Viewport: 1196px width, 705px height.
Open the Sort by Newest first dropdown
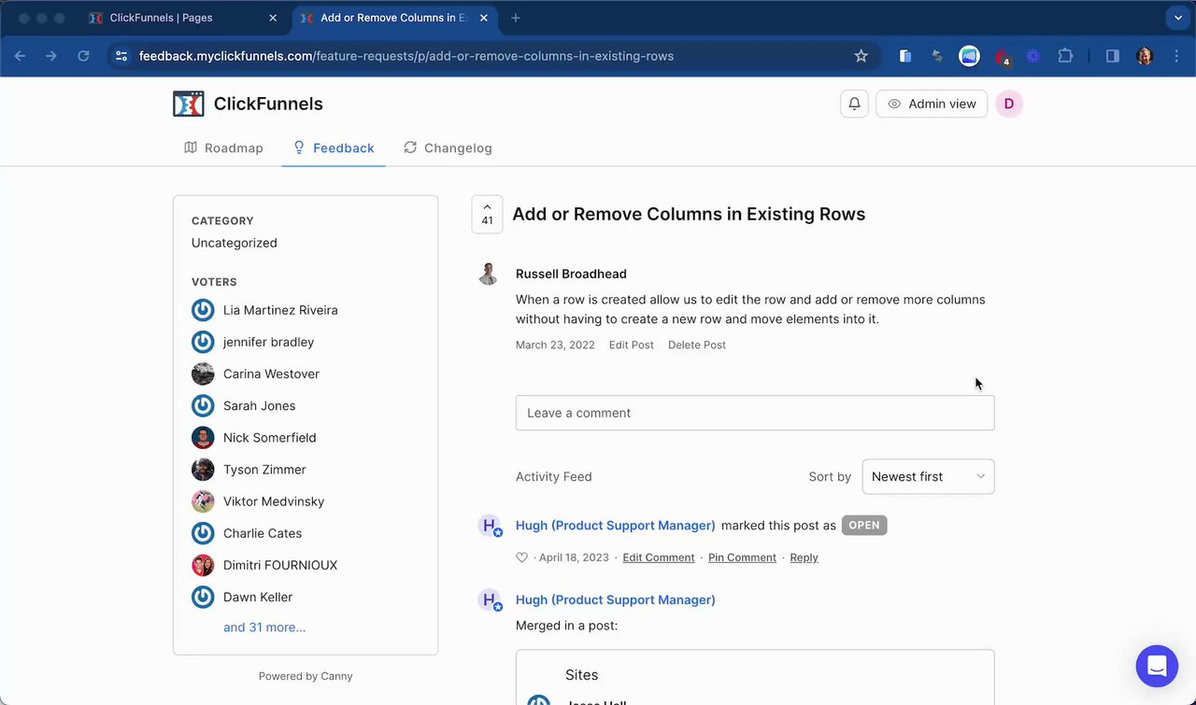pos(928,476)
